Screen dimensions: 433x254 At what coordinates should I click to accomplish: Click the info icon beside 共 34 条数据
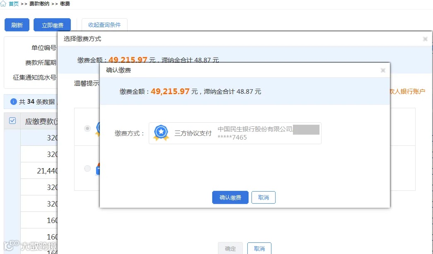point(14,102)
